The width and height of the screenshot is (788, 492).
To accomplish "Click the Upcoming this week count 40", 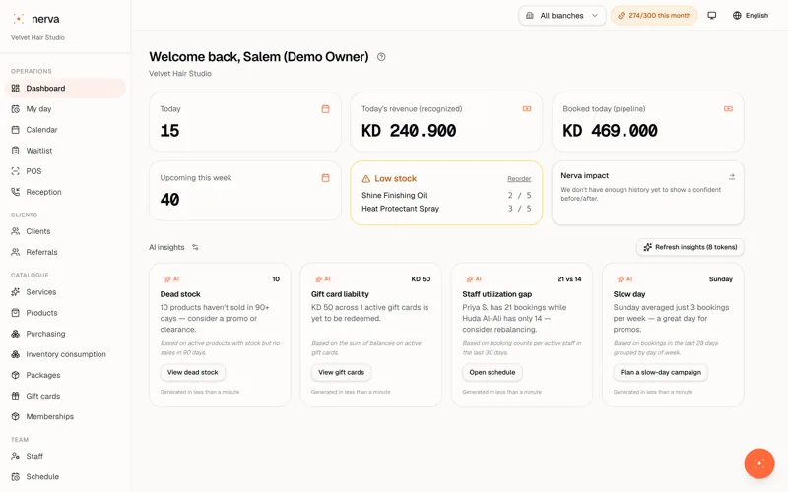I will (169, 200).
